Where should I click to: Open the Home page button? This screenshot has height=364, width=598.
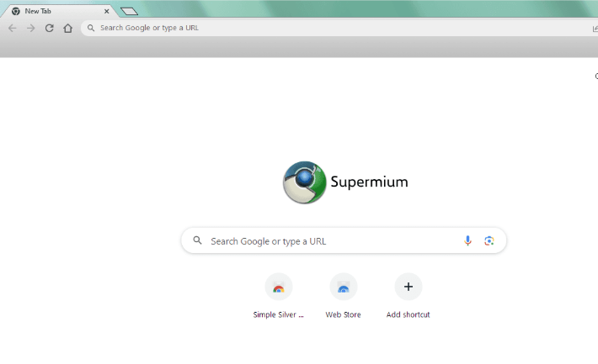coord(68,29)
